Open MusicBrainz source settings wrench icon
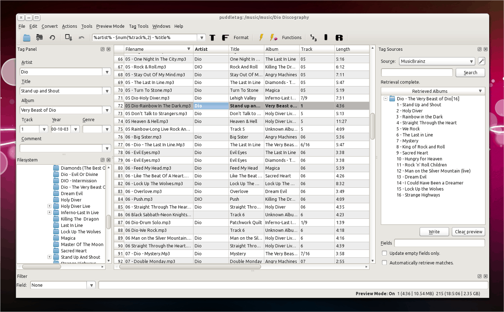This screenshot has width=504, height=312. (481, 61)
